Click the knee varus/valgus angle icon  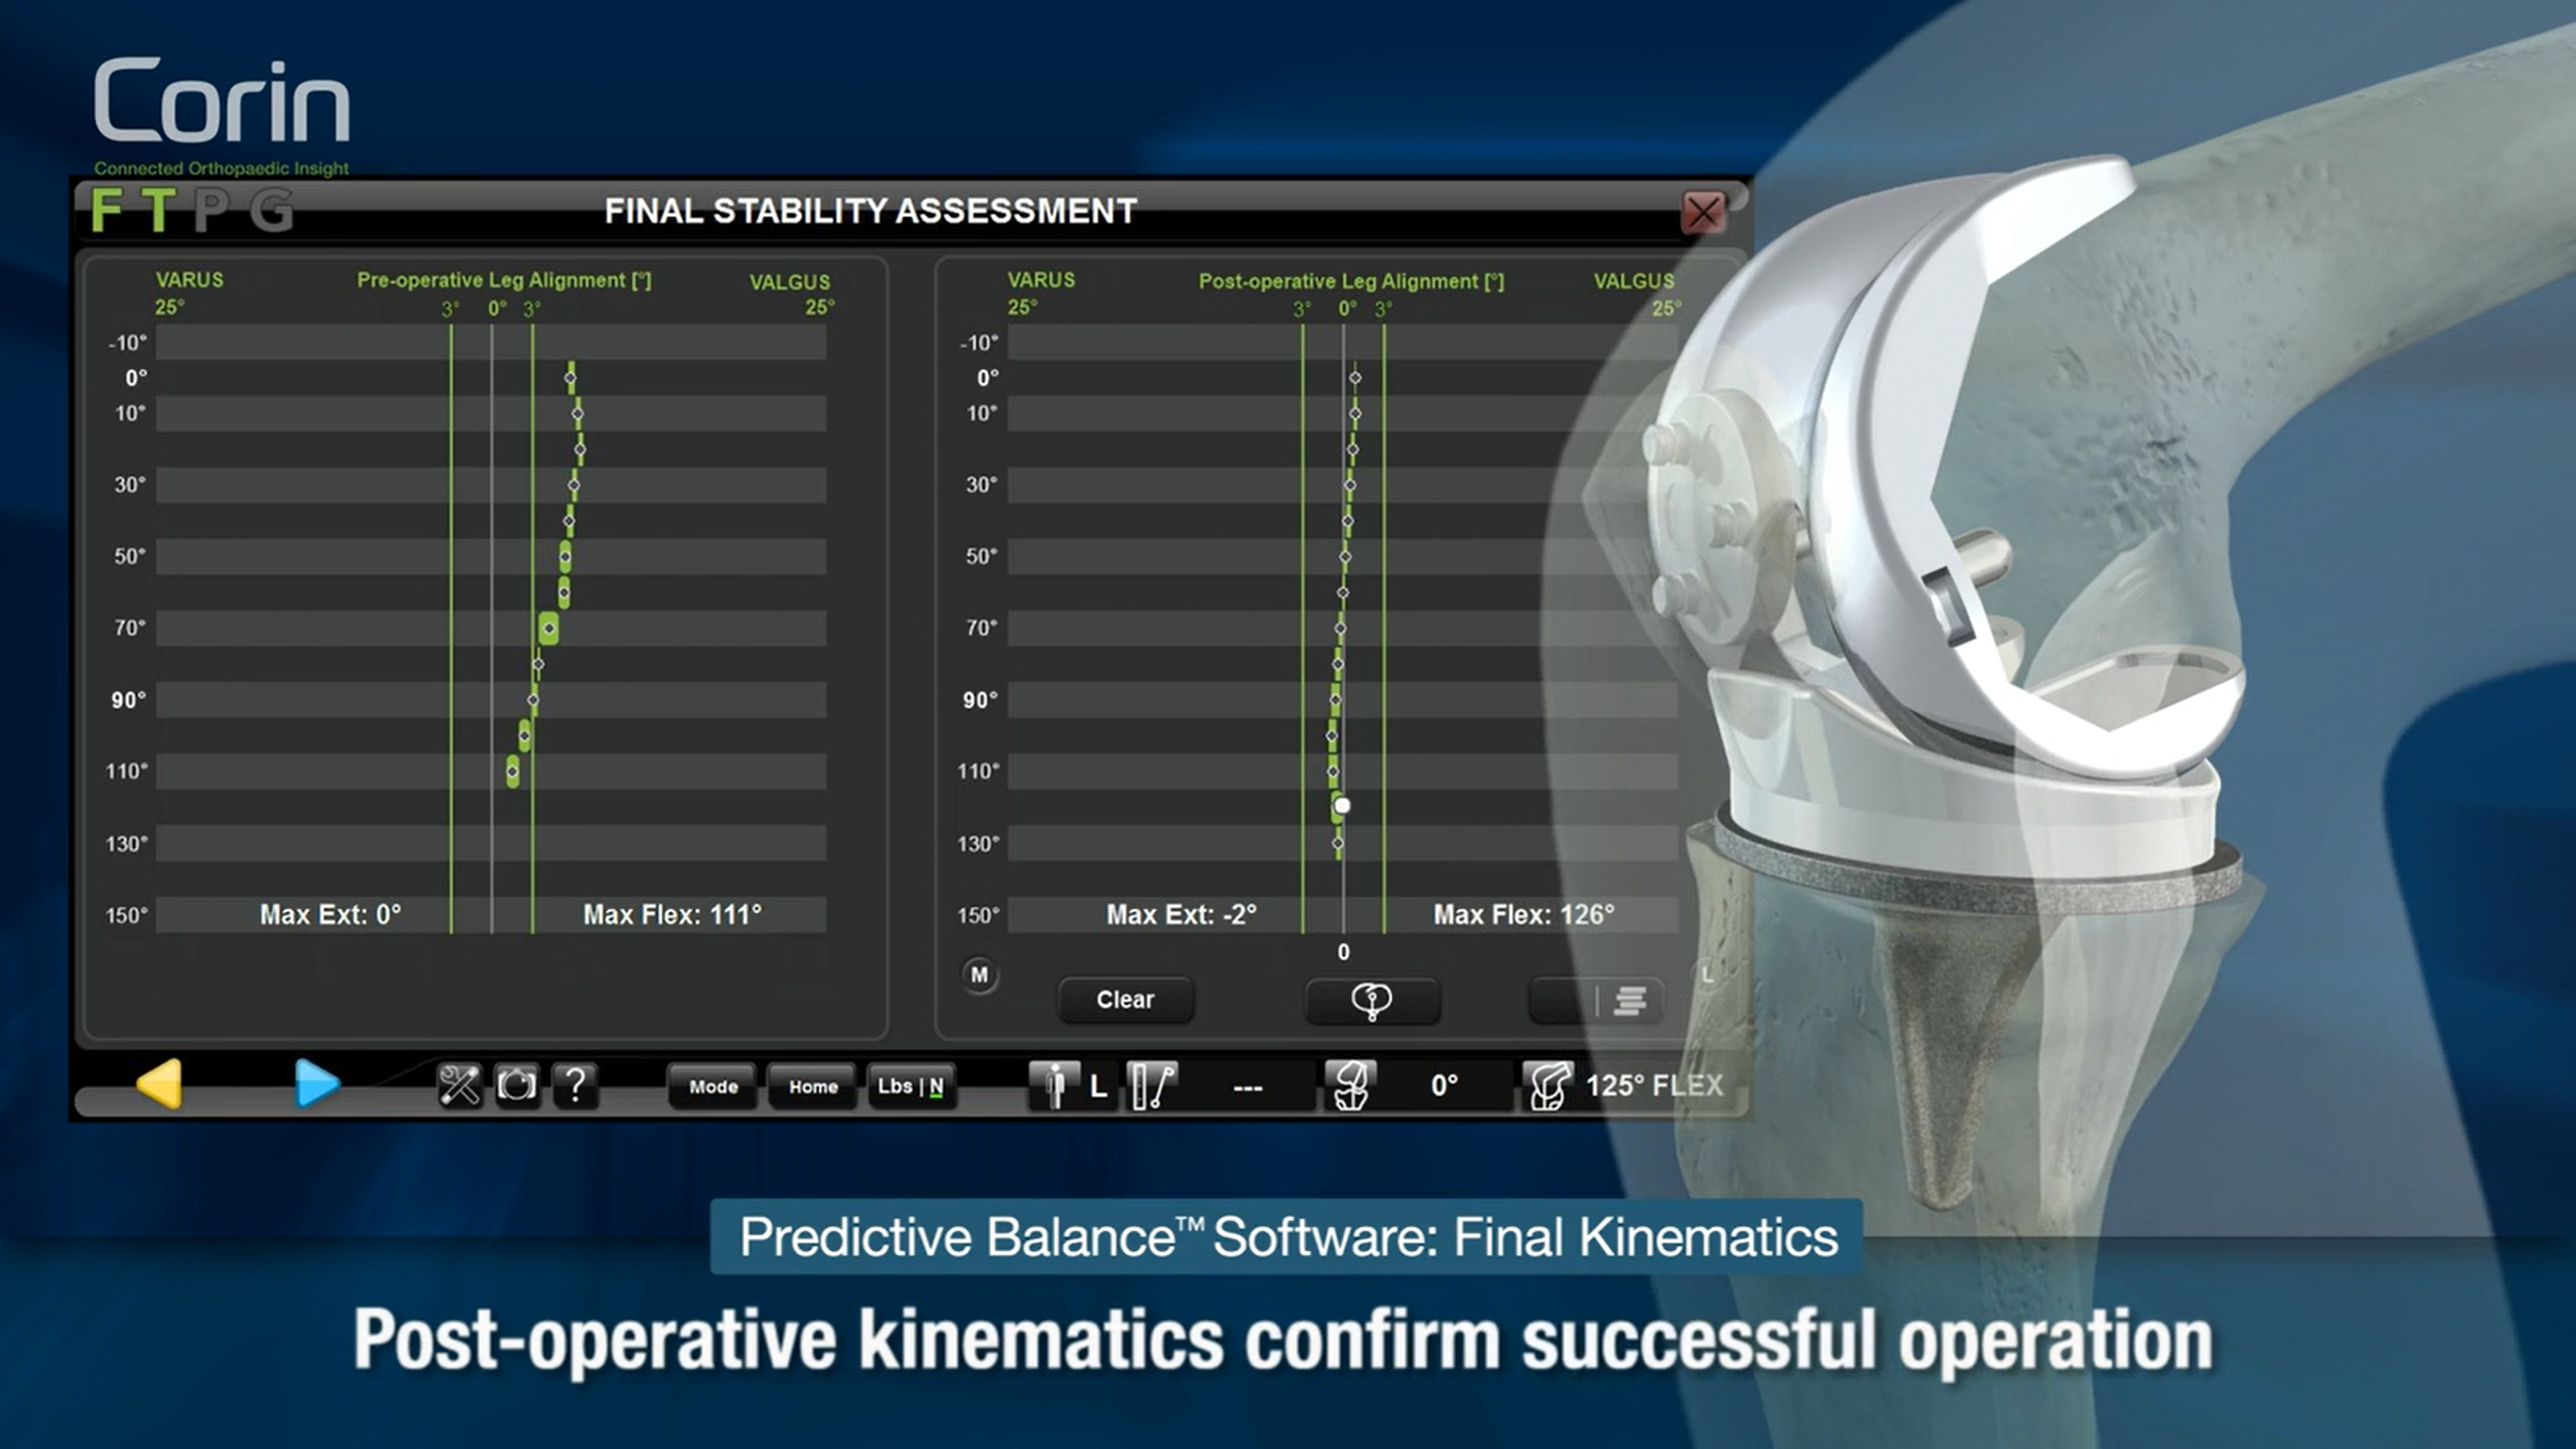click(x=1351, y=1085)
